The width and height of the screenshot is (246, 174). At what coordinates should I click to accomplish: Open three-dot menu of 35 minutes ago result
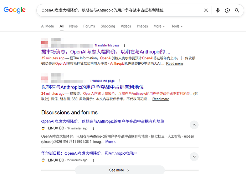tap(124, 45)
